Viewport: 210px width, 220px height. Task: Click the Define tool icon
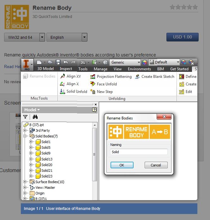(x=182, y=77)
